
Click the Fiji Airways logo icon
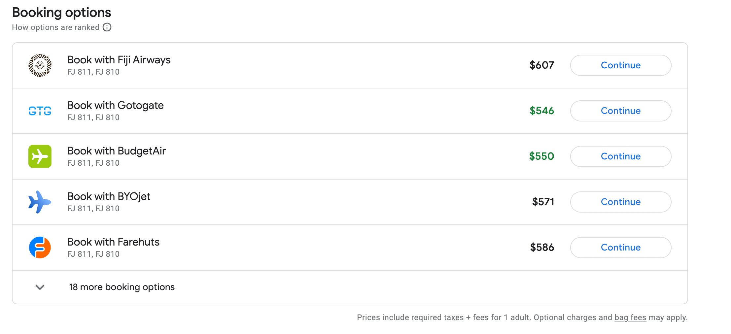(x=40, y=65)
